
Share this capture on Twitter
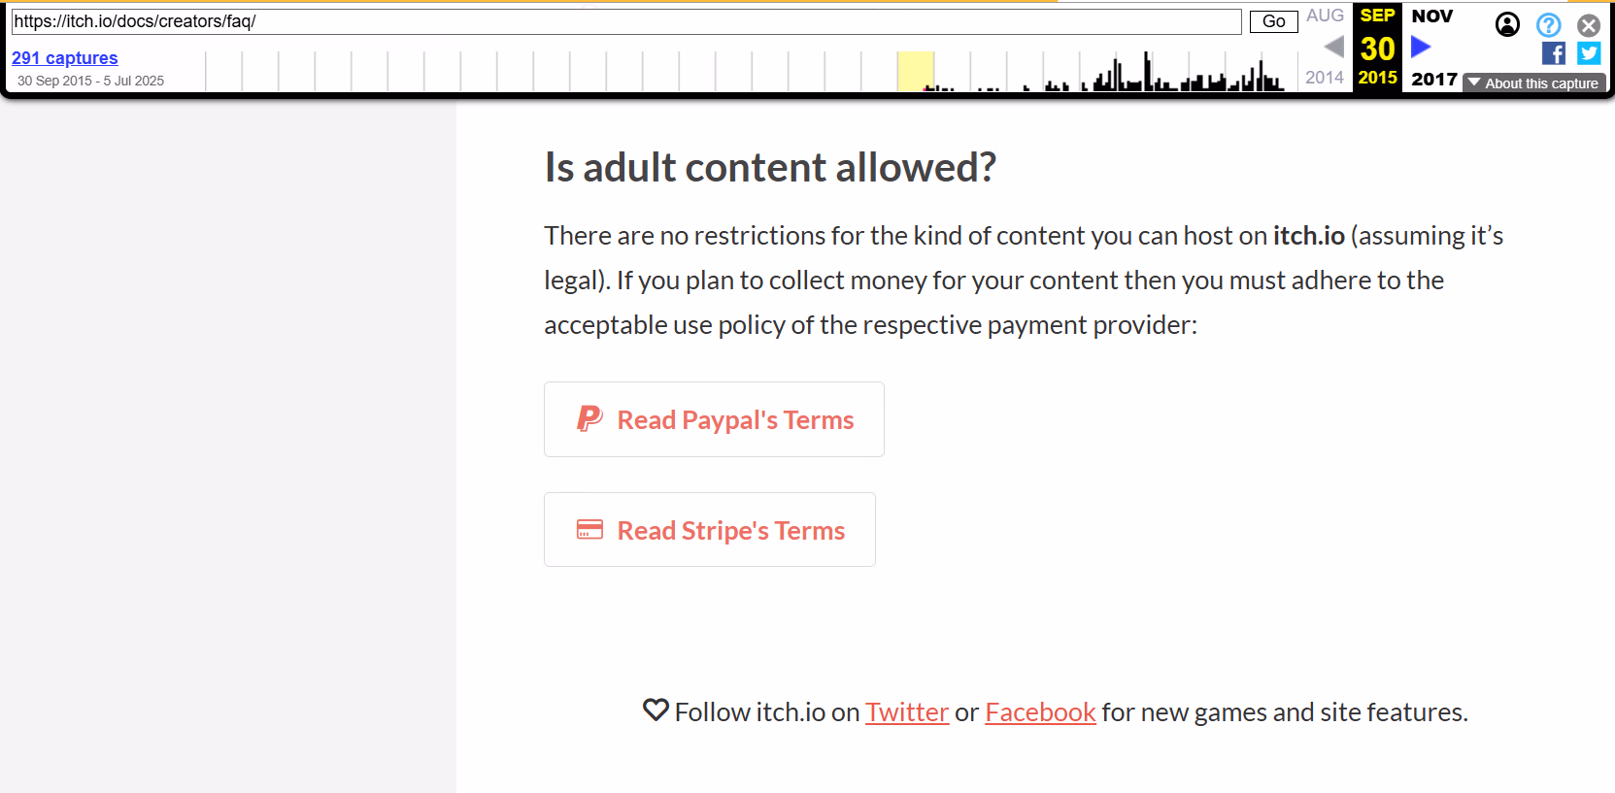pyautogui.click(x=1589, y=53)
